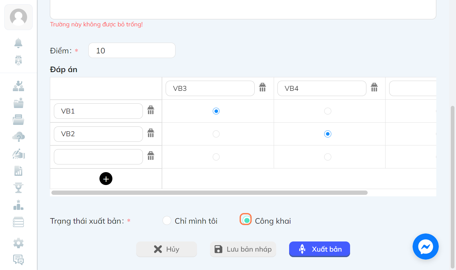Click the Hủy cancel button
This screenshot has height=270, width=456.
[x=167, y=249]
